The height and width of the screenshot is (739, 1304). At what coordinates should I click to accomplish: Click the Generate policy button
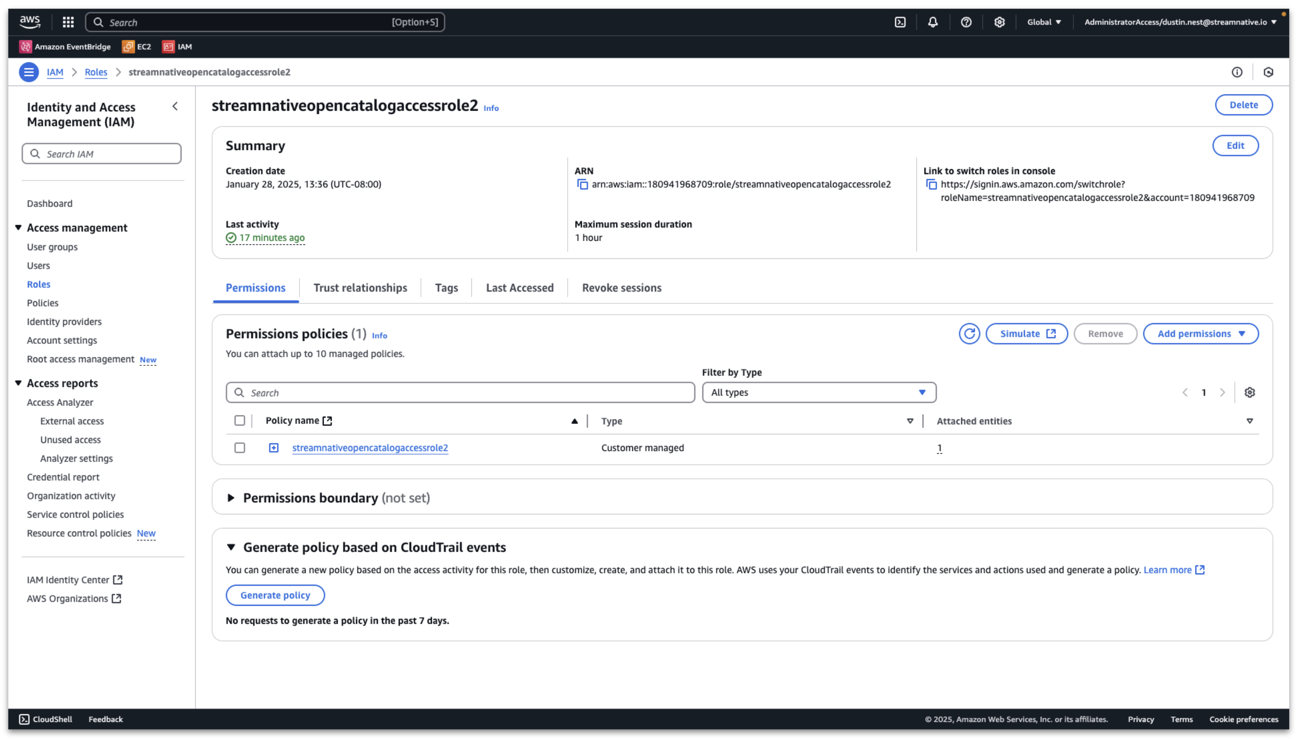point(275,596)
